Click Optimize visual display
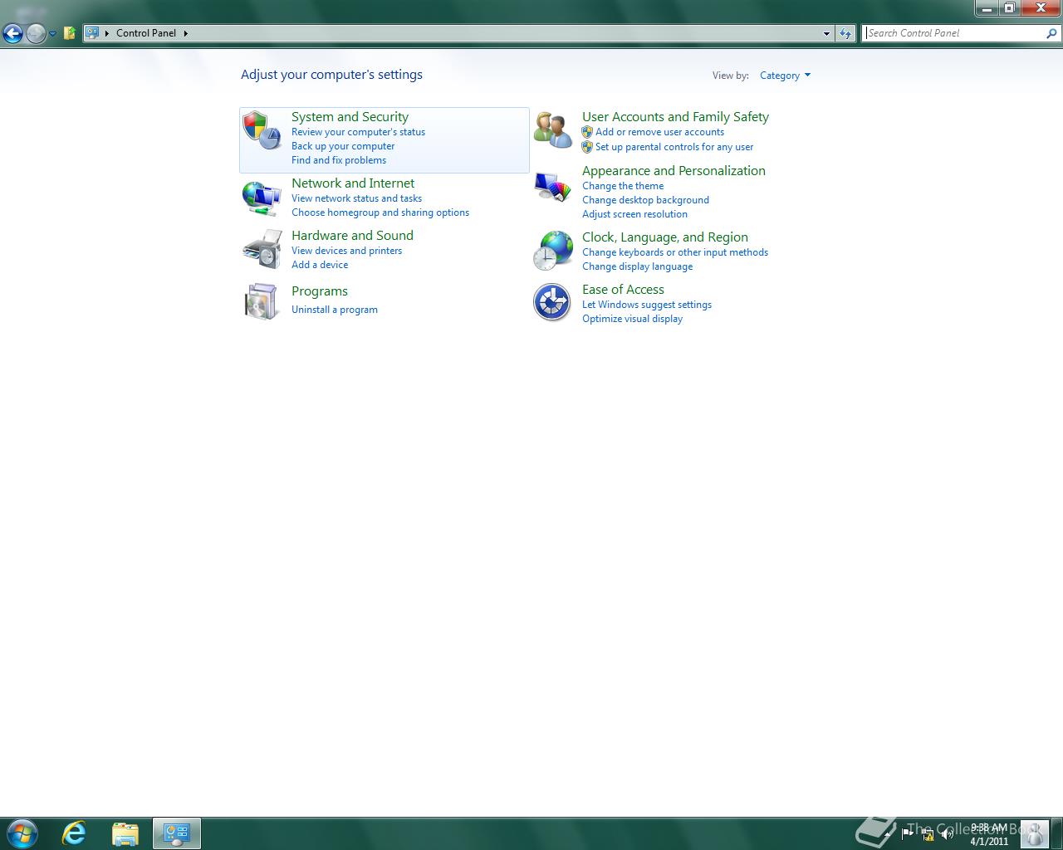The image size is (1063, 850). point(632,319)
